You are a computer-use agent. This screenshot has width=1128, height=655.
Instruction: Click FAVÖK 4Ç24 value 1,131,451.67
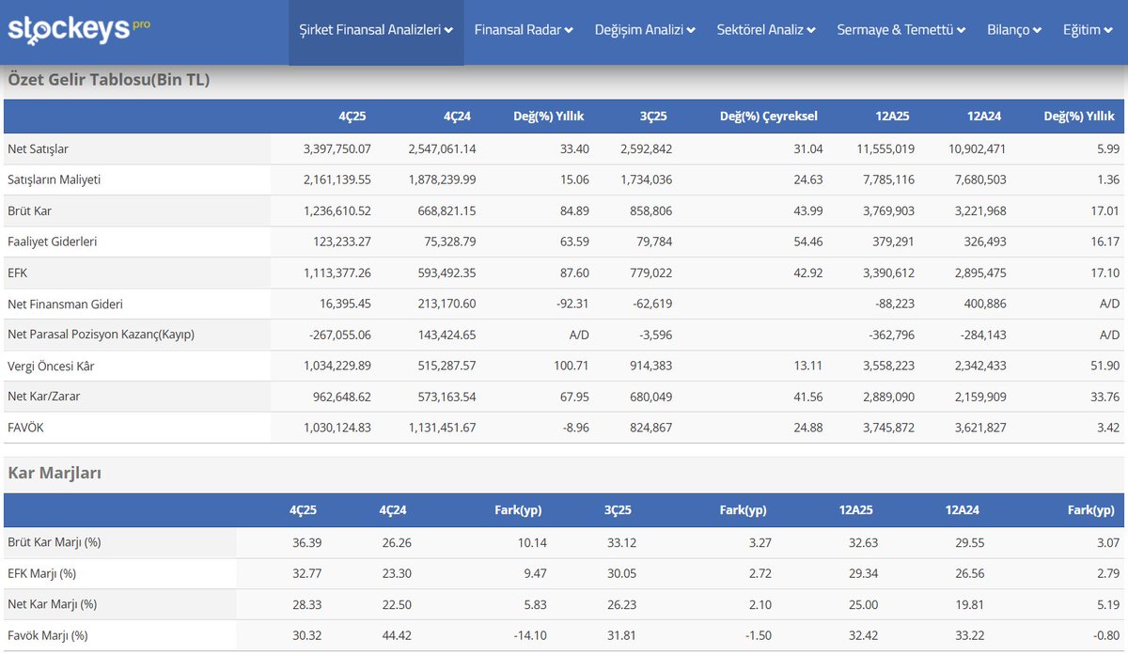(442, 428)
